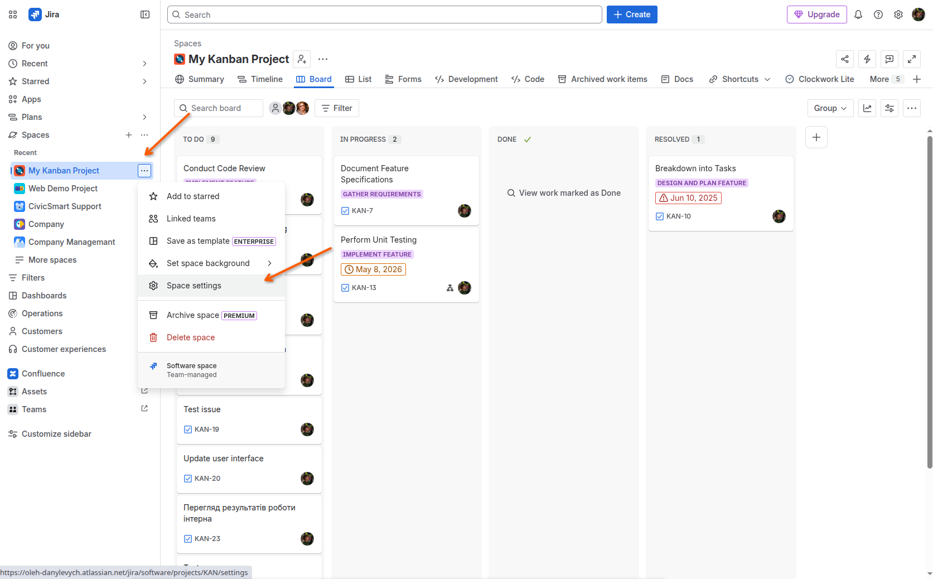
Task: Open Dashboards in the sidebar
Action: click(x=44, y=296)
